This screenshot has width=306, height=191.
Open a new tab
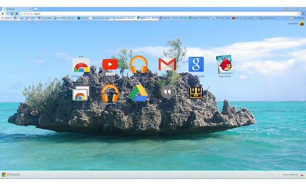[35, 9]
